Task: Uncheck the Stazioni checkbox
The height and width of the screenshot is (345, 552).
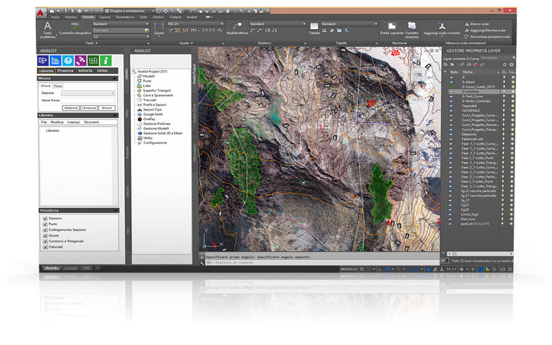Action: click(x=45, y=219)
